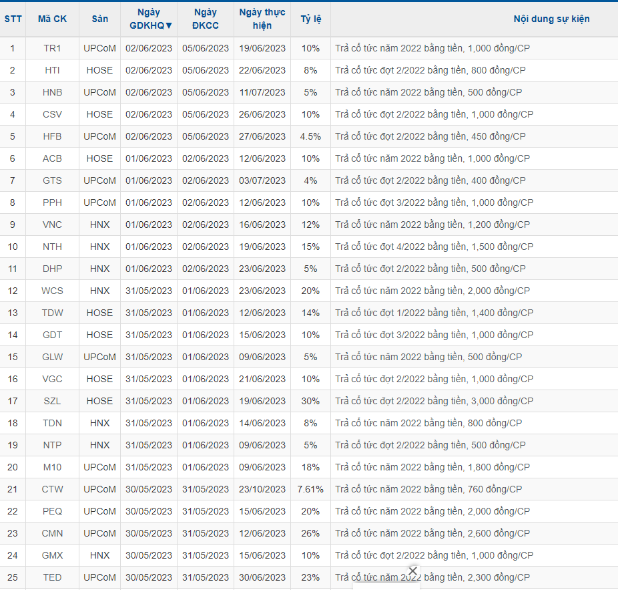Open stock code SZL
Screen dimensions: 618x590
(52, 401)
